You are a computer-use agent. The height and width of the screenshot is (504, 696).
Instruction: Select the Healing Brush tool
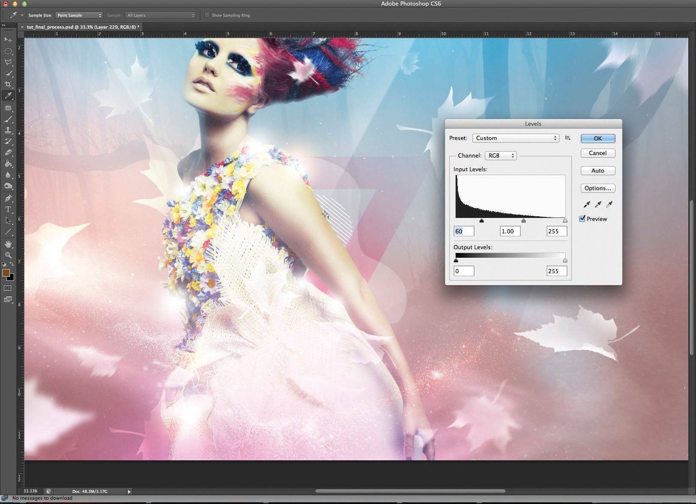pos(8,108)
